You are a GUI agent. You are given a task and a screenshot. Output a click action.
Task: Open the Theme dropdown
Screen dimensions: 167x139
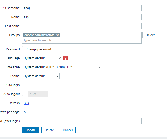coord(41,76)
